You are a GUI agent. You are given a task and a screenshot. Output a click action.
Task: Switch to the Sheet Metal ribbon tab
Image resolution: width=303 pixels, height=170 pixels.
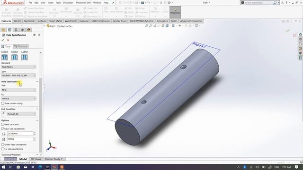point(55,21)
